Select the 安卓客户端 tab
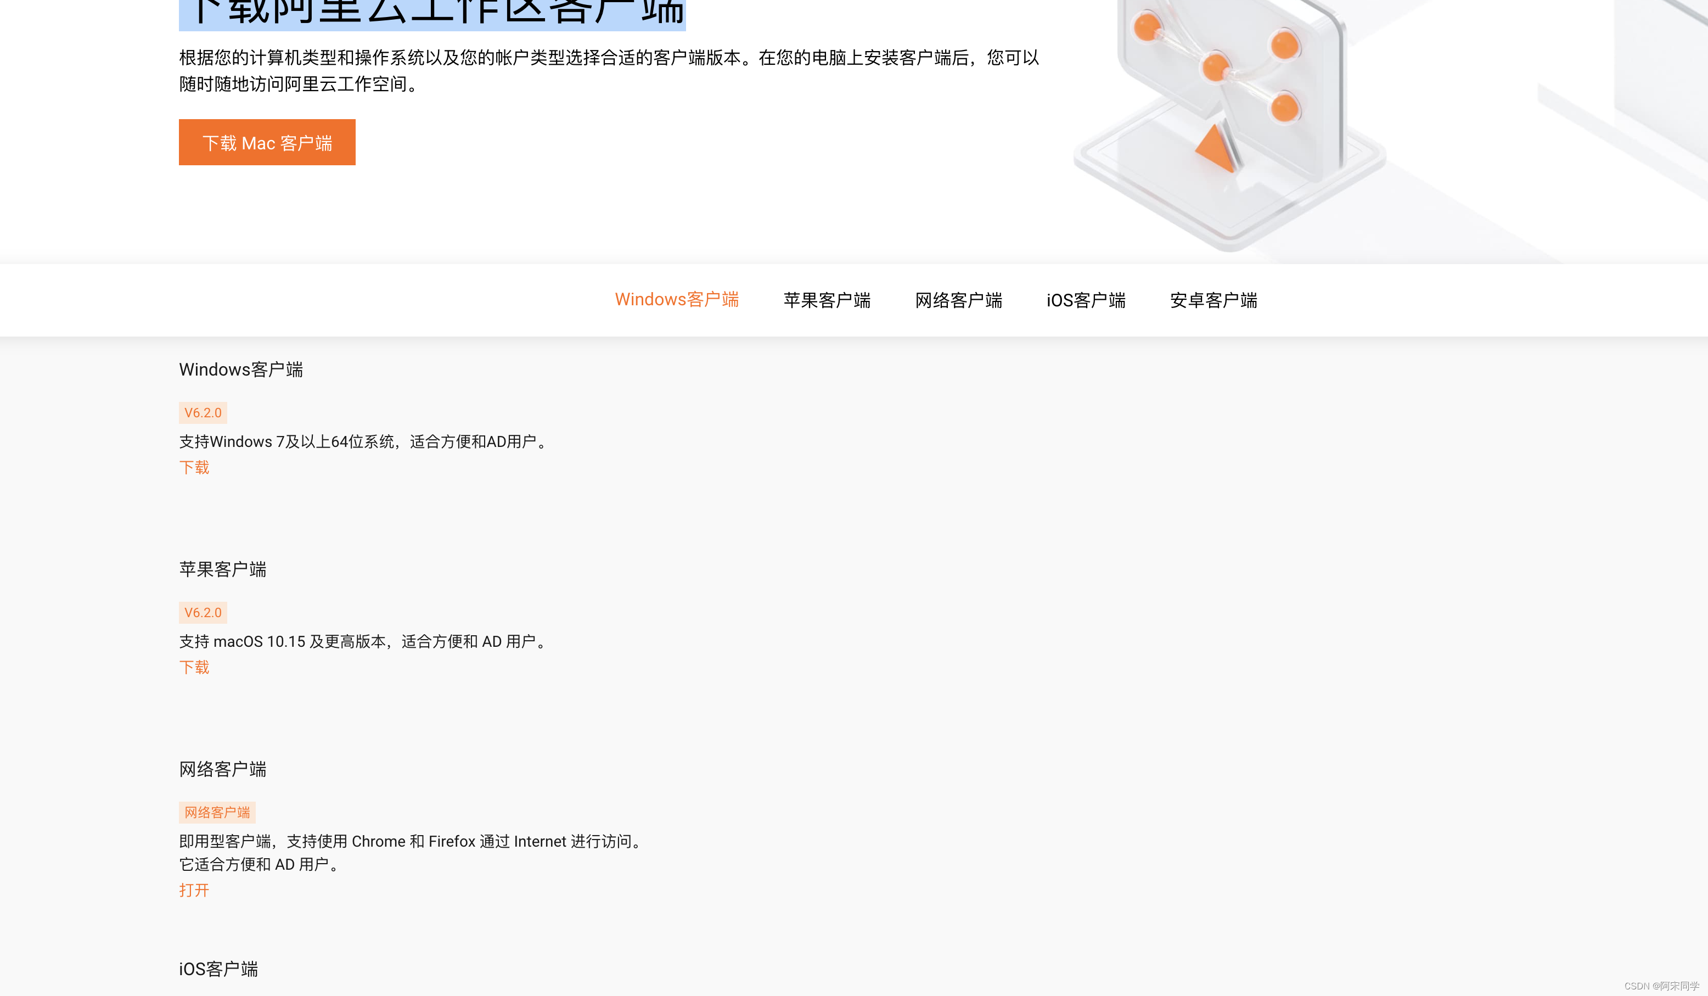The image size is (1708, 996). (1213, 300)
